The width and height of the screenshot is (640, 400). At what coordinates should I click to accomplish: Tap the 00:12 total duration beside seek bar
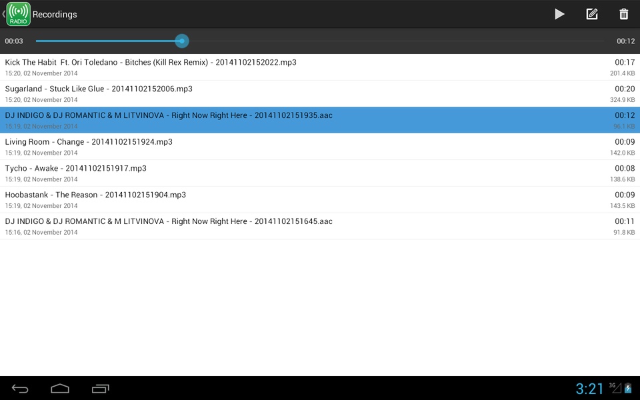[x=626, y=41]
